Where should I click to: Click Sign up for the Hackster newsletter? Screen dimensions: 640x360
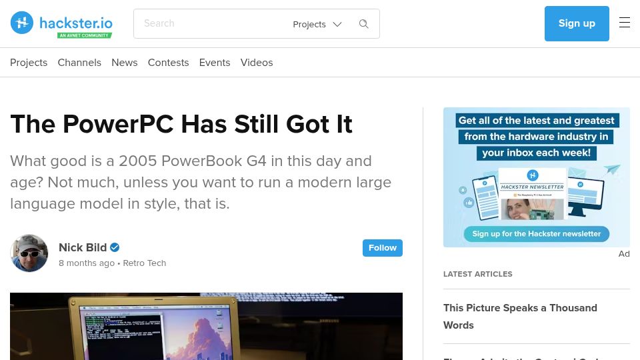pos(536,234)
